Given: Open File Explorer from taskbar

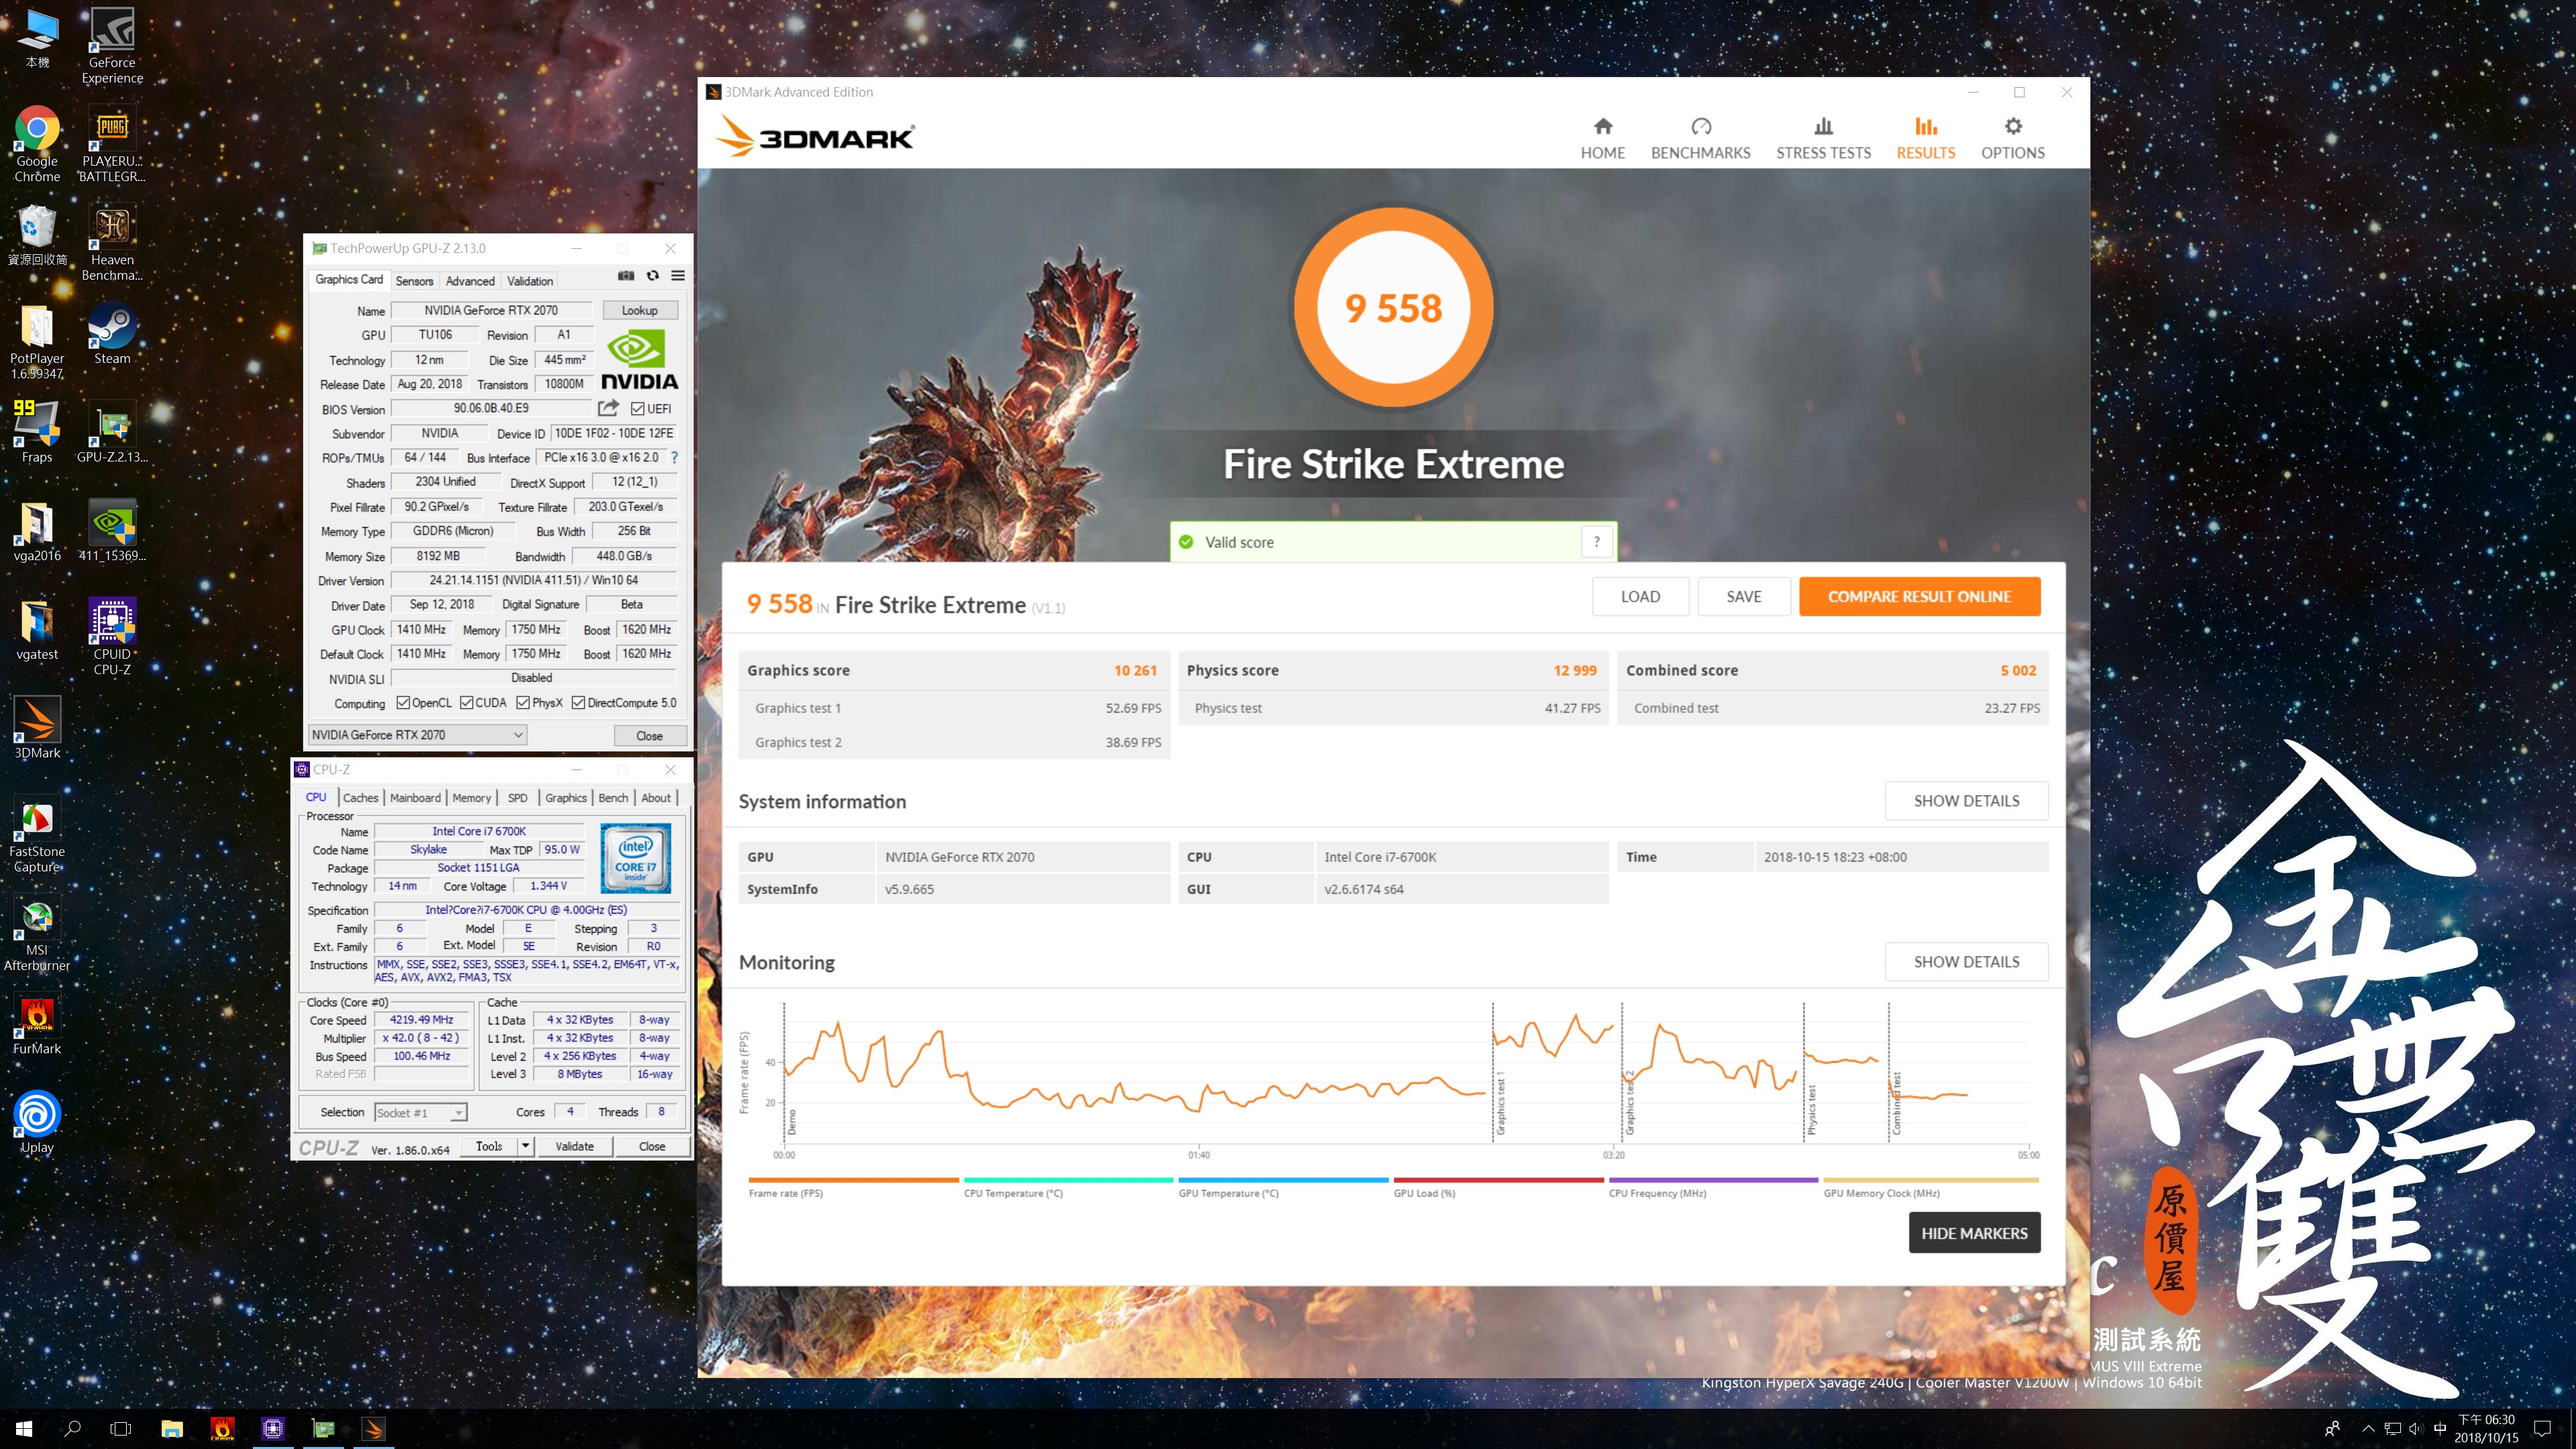Looking at the screenshot, I should coord(172,1429).
